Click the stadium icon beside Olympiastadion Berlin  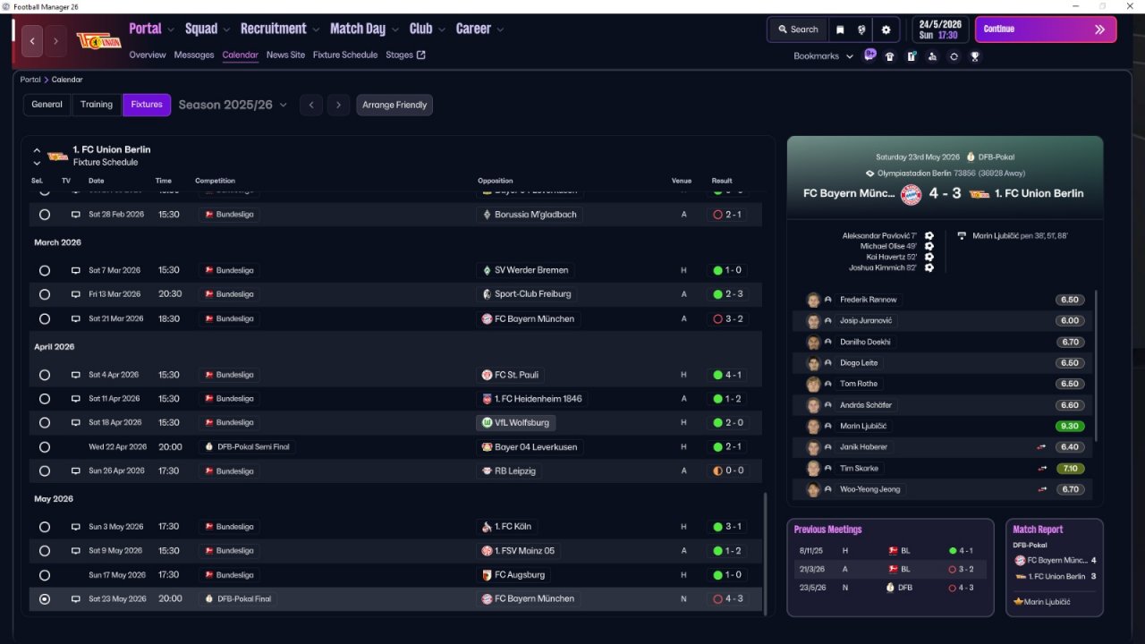(869, 174)
